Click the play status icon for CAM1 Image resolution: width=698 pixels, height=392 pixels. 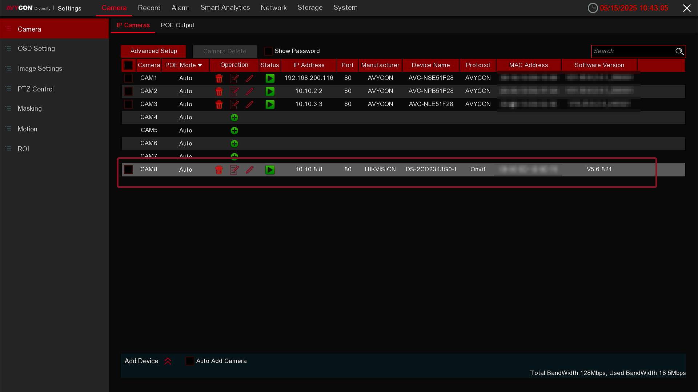tap(270, 78)
